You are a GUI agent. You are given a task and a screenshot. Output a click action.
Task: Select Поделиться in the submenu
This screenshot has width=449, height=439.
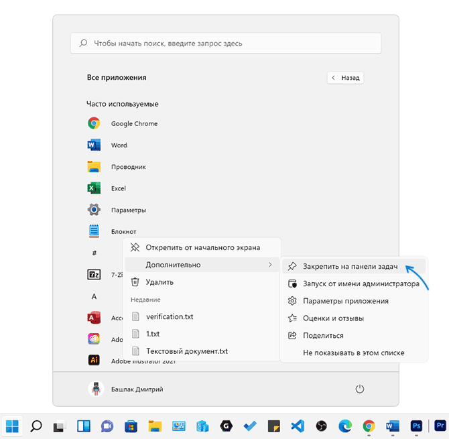pos(354,335)
